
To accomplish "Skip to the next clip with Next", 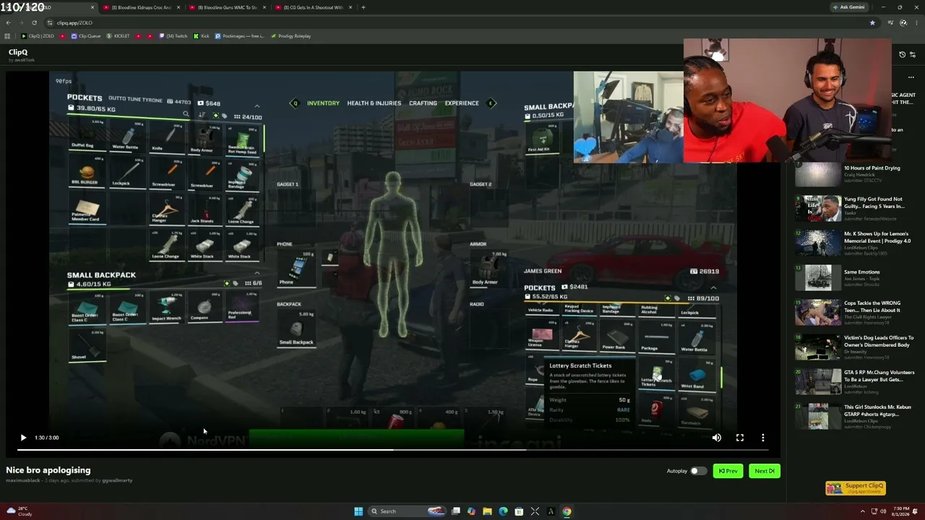I will tap(764, 471).
